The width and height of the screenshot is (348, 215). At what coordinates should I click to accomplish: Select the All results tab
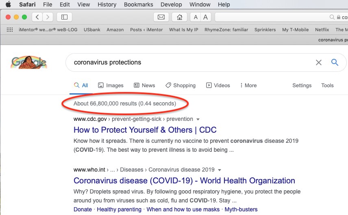pyautogui.click(x=81, y=85)
